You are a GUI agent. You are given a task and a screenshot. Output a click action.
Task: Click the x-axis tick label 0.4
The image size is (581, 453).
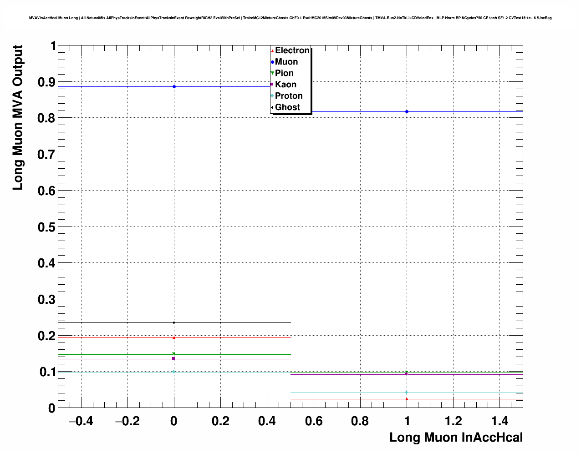(267, 421)
